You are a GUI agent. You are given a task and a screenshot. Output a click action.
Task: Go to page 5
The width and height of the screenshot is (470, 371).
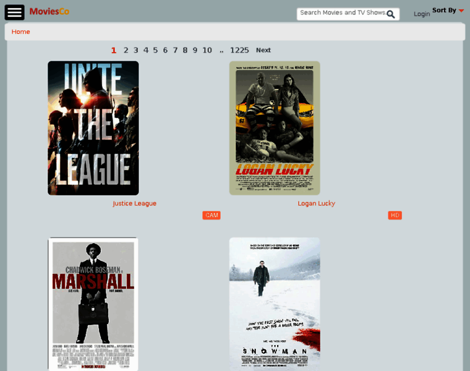pyautogui.click(x=155, y=50)
